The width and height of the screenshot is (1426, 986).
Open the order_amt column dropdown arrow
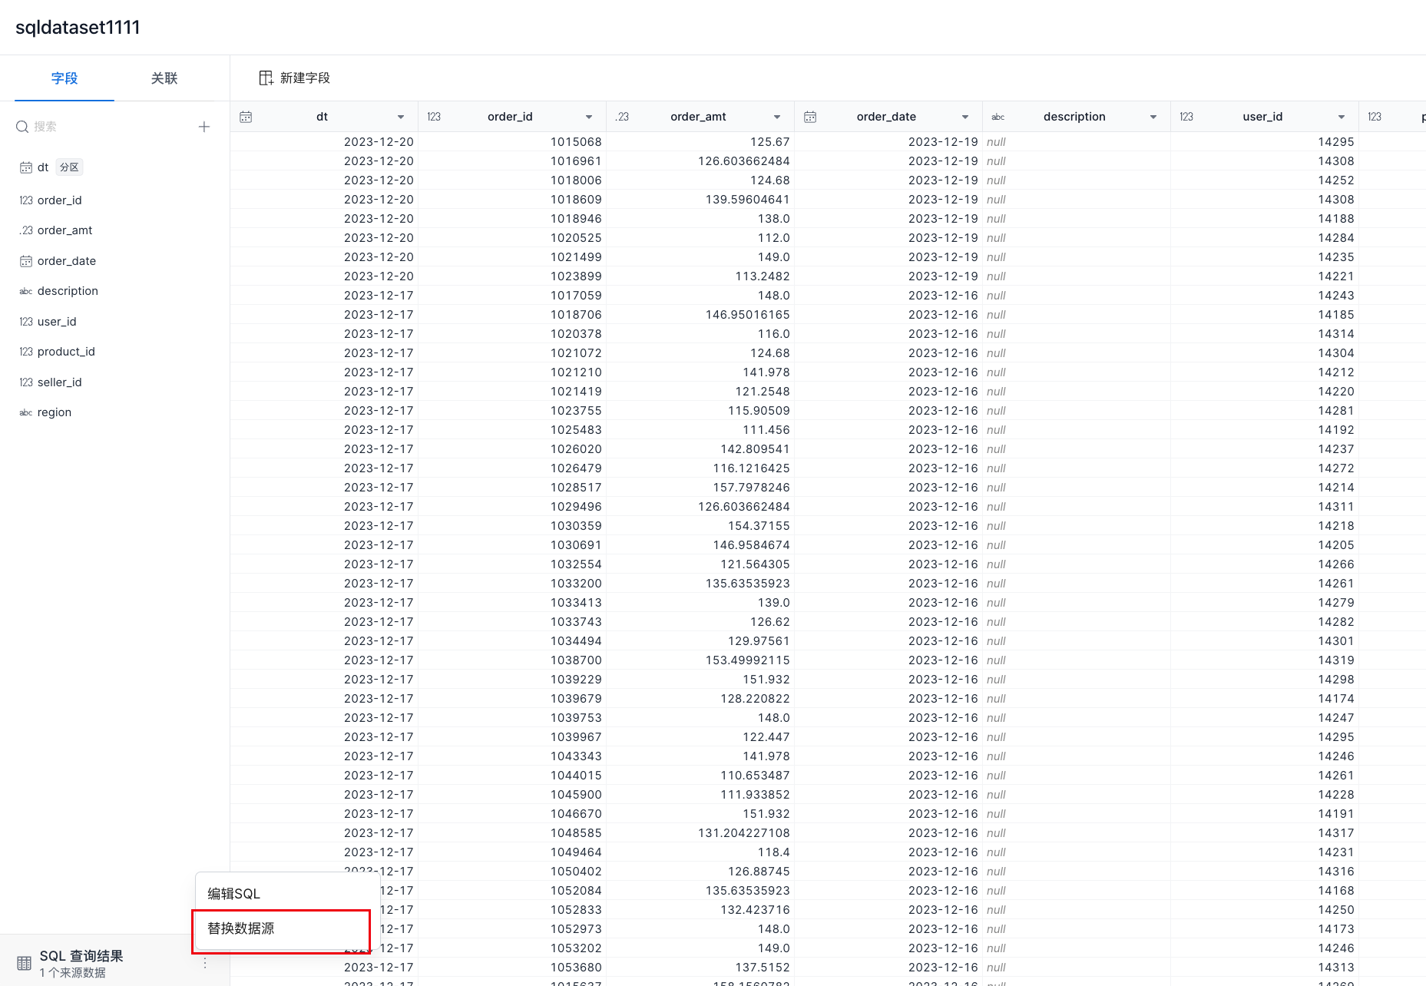(x=777, y=117)
